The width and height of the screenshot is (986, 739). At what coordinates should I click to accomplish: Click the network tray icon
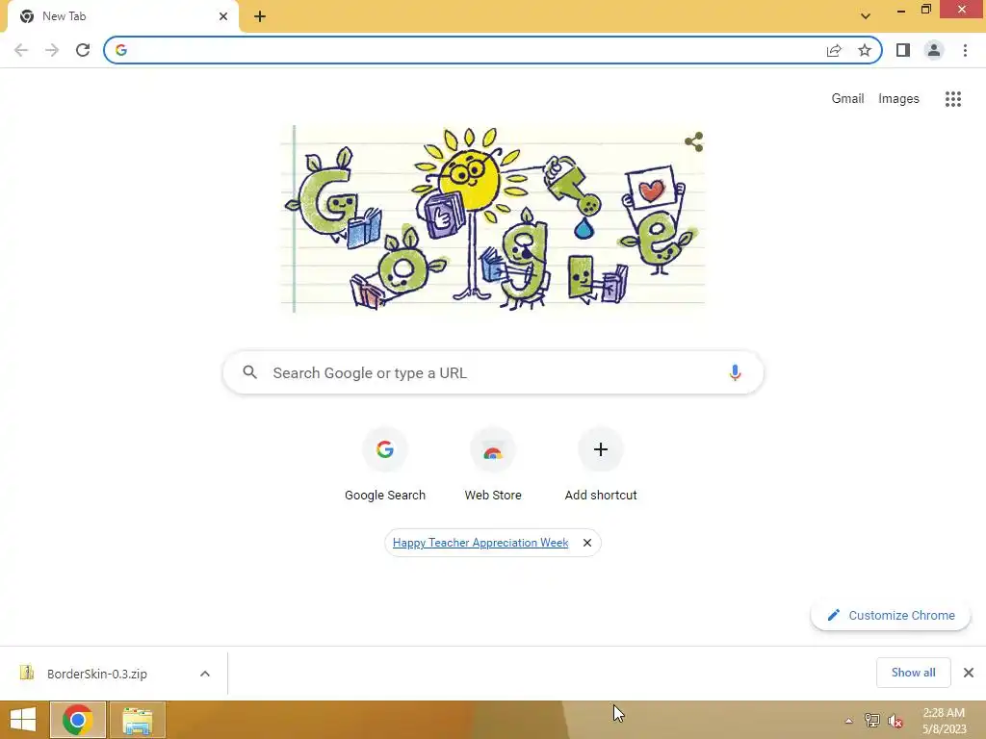coord(871,721)
